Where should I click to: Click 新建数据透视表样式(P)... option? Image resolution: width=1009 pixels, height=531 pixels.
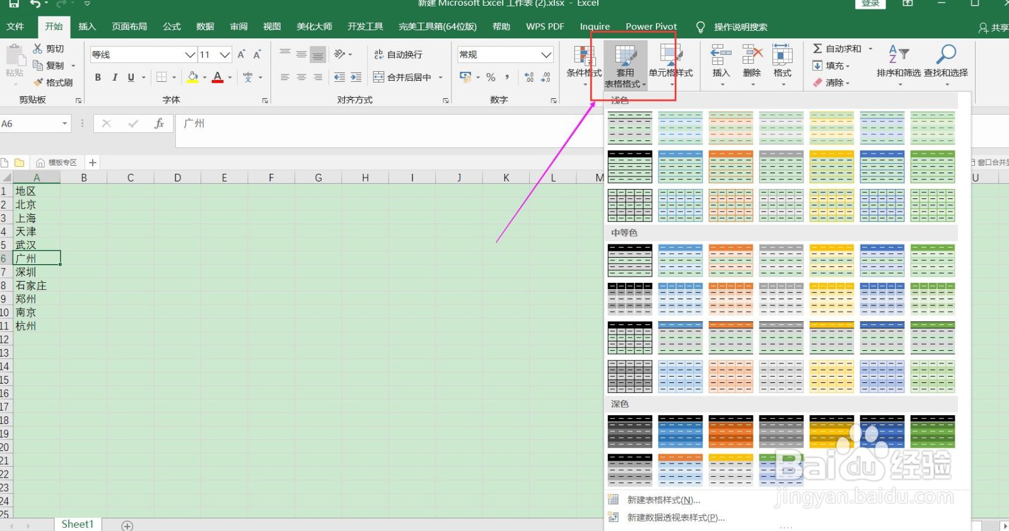coord(676,518)
